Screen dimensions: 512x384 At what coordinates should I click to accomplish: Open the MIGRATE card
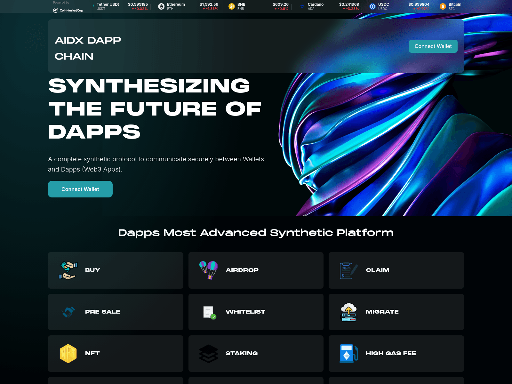pyautogui.click(x=396, y=312)
